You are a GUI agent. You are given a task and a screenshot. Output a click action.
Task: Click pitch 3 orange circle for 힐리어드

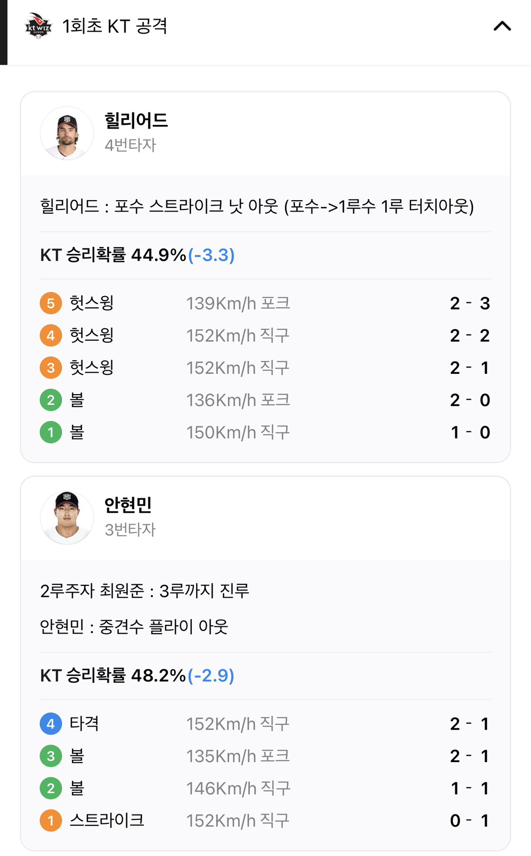coord(51,368)
